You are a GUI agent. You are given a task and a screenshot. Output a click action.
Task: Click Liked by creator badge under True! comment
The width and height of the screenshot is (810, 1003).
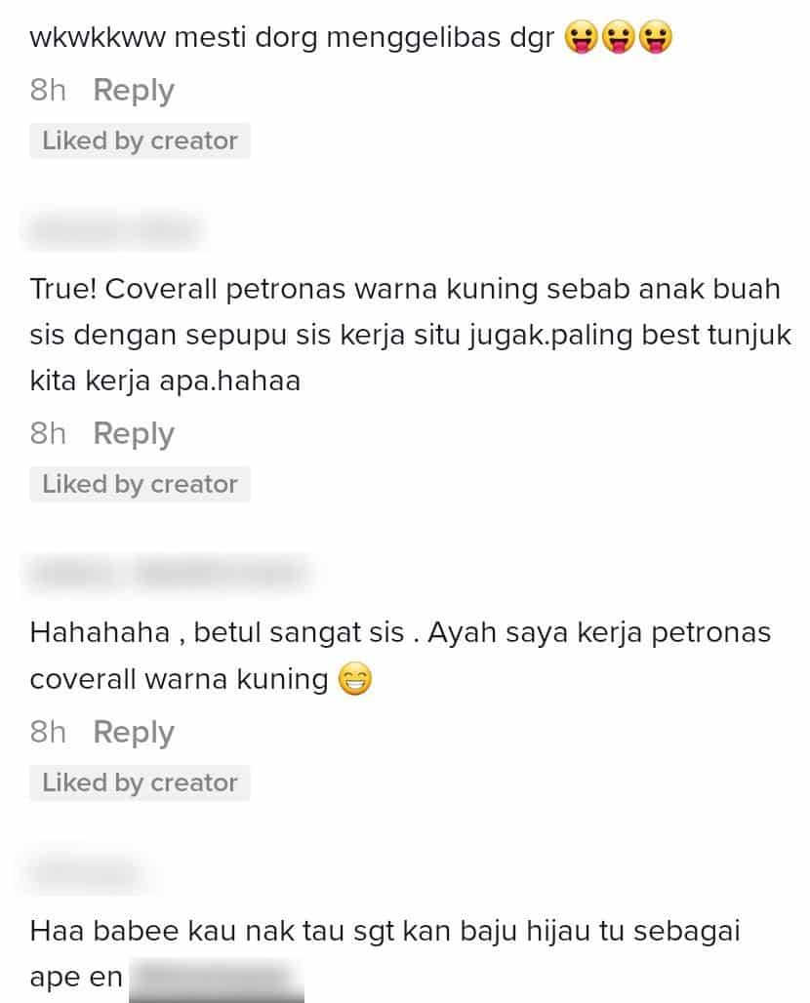tap(141, 484)
